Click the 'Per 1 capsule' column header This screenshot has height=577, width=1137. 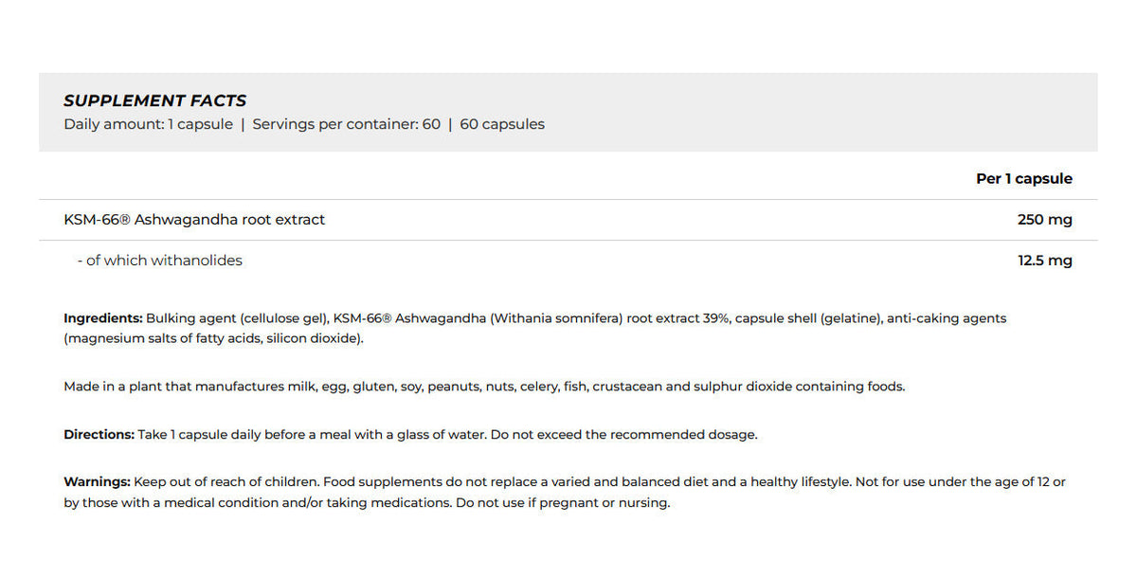(1024, 178)
